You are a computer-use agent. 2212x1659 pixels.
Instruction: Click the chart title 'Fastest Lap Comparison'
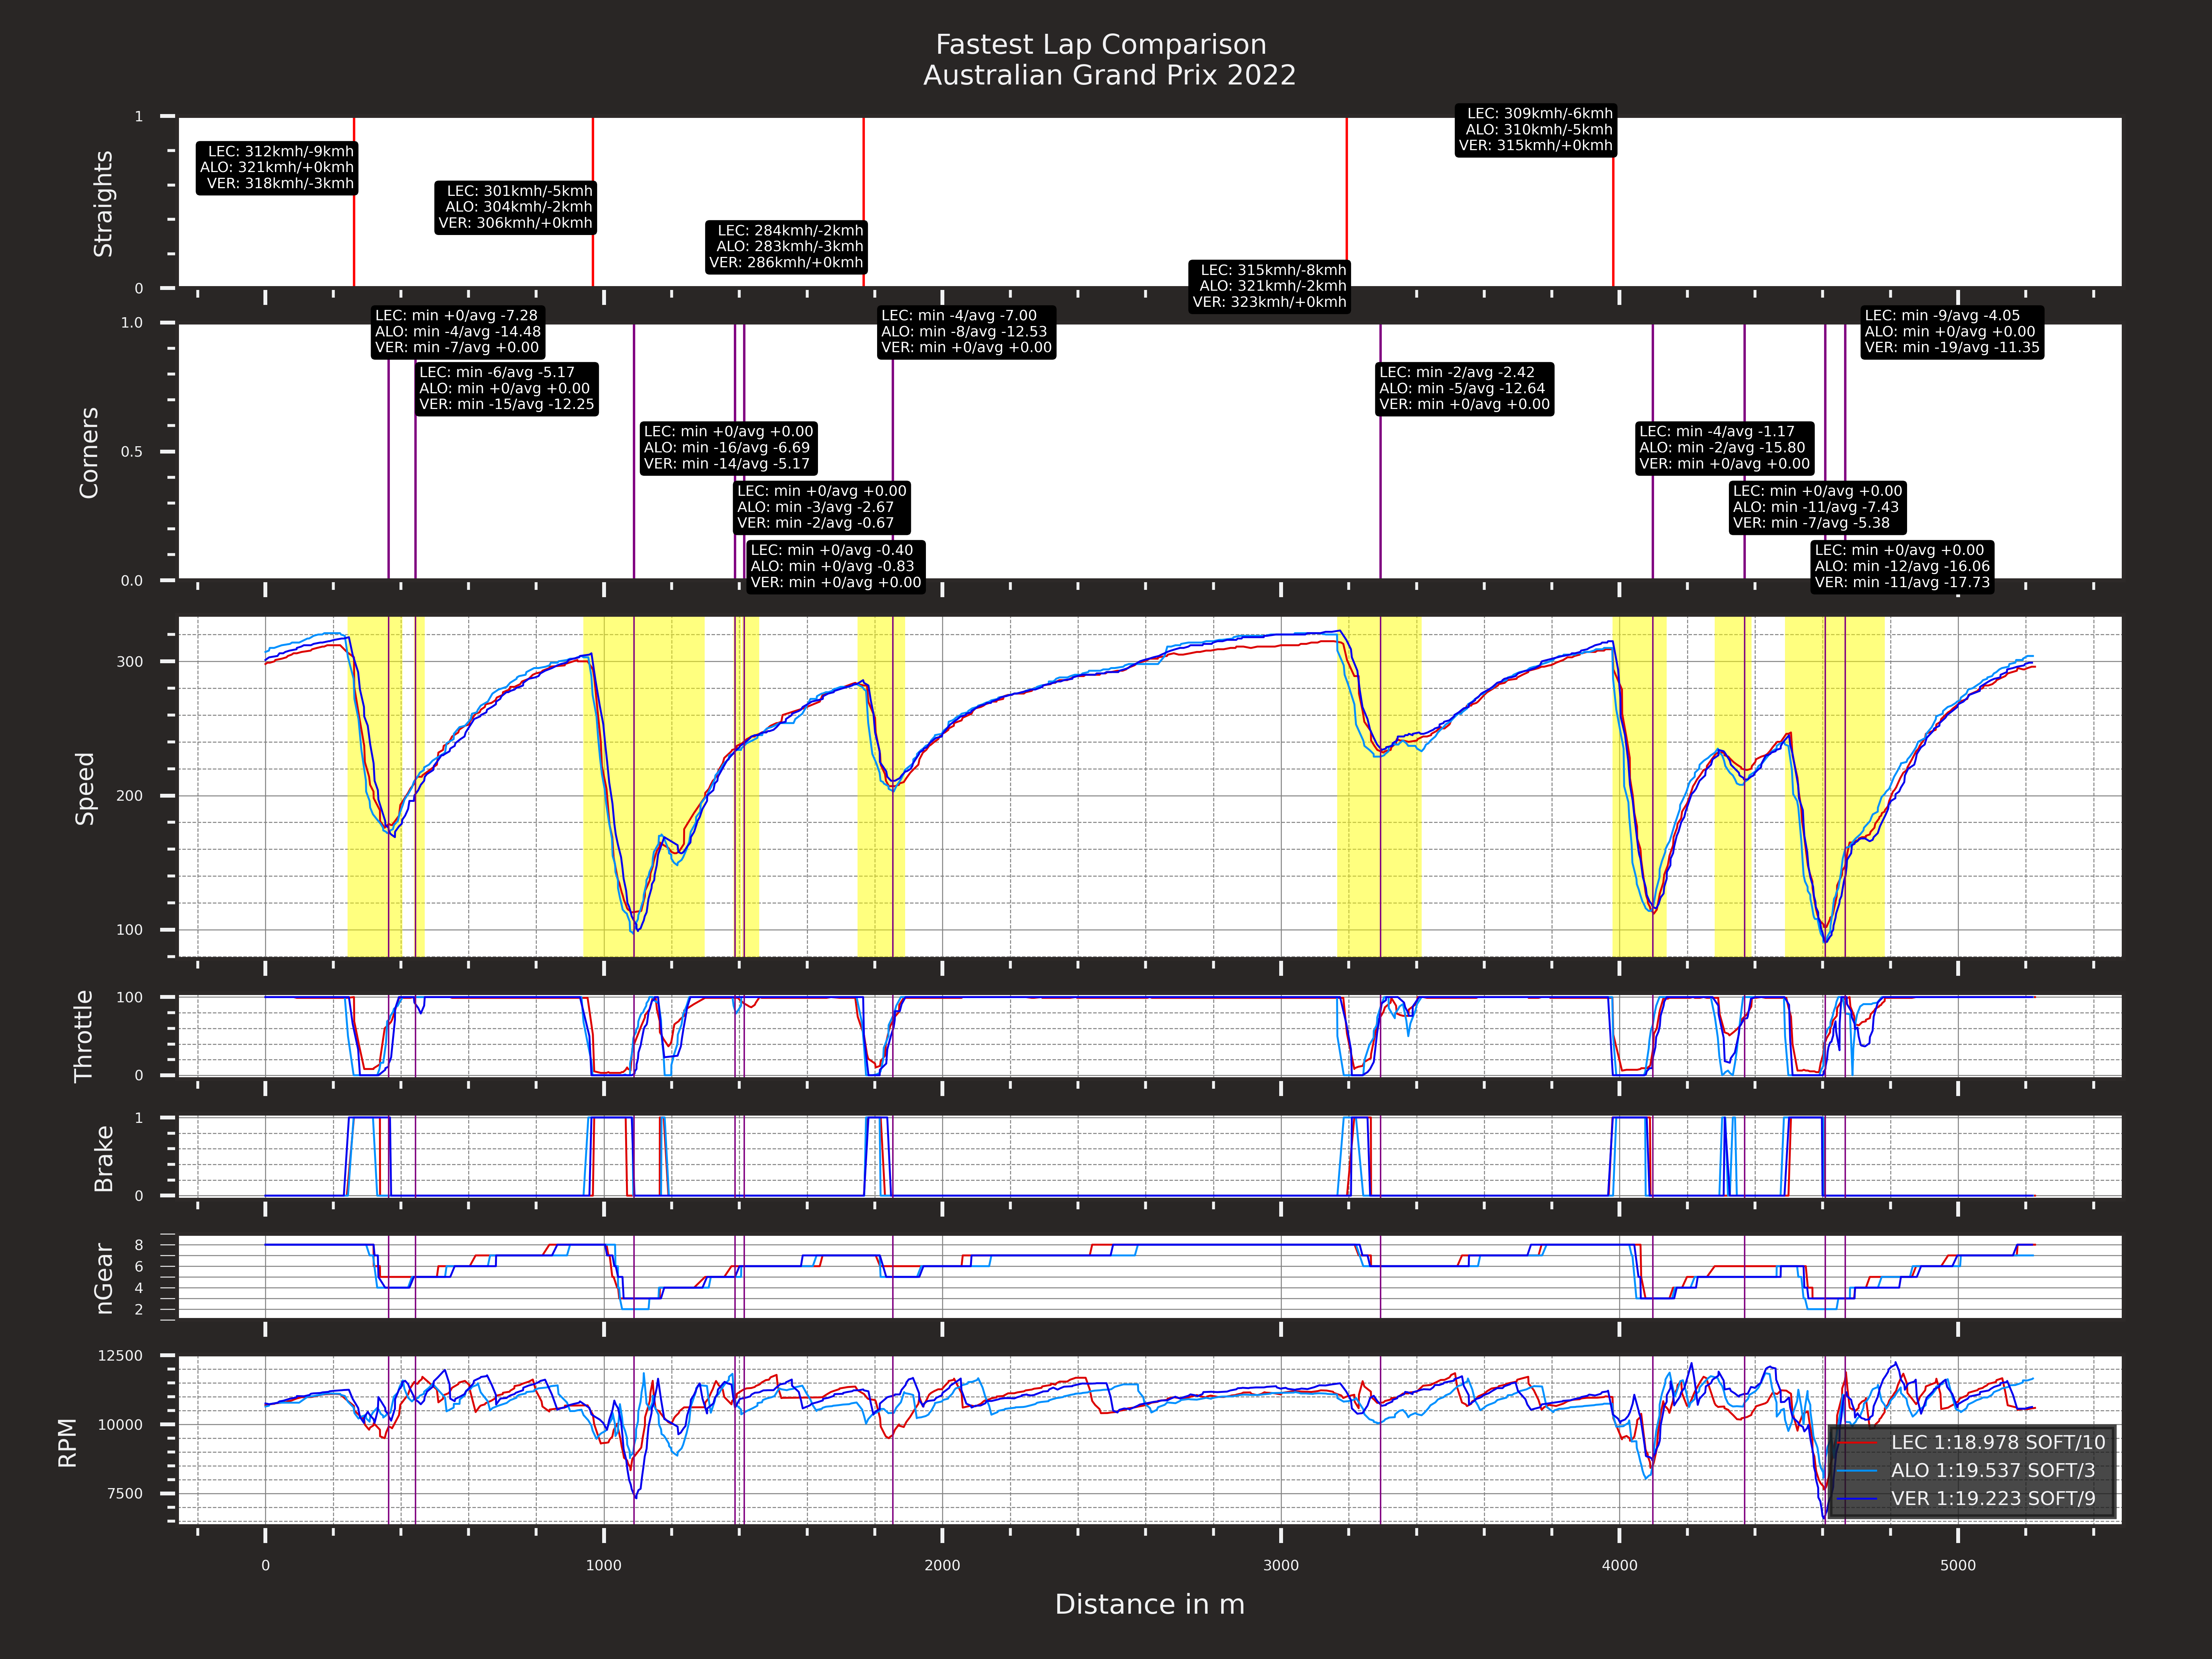1101,45
